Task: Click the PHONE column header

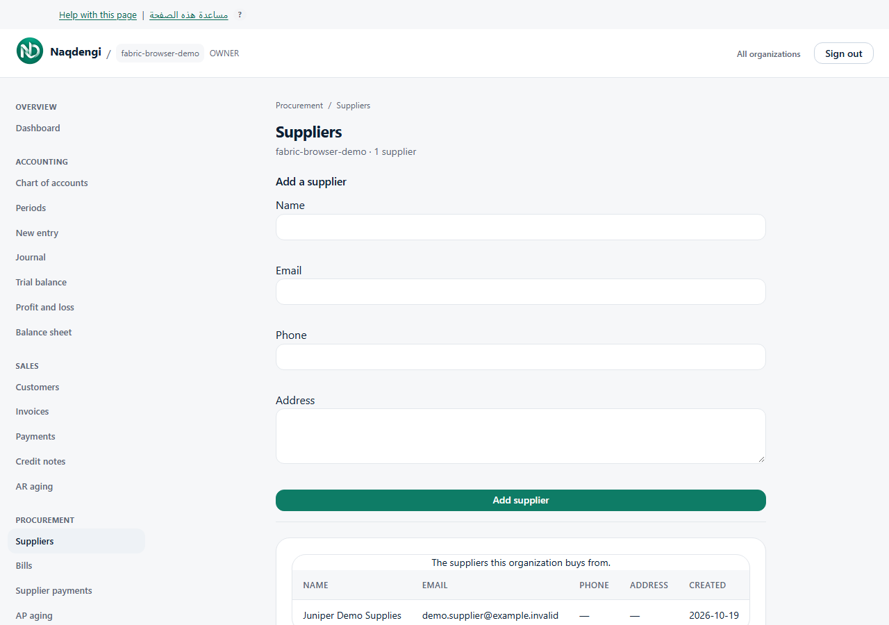Action: click(595, 585)
